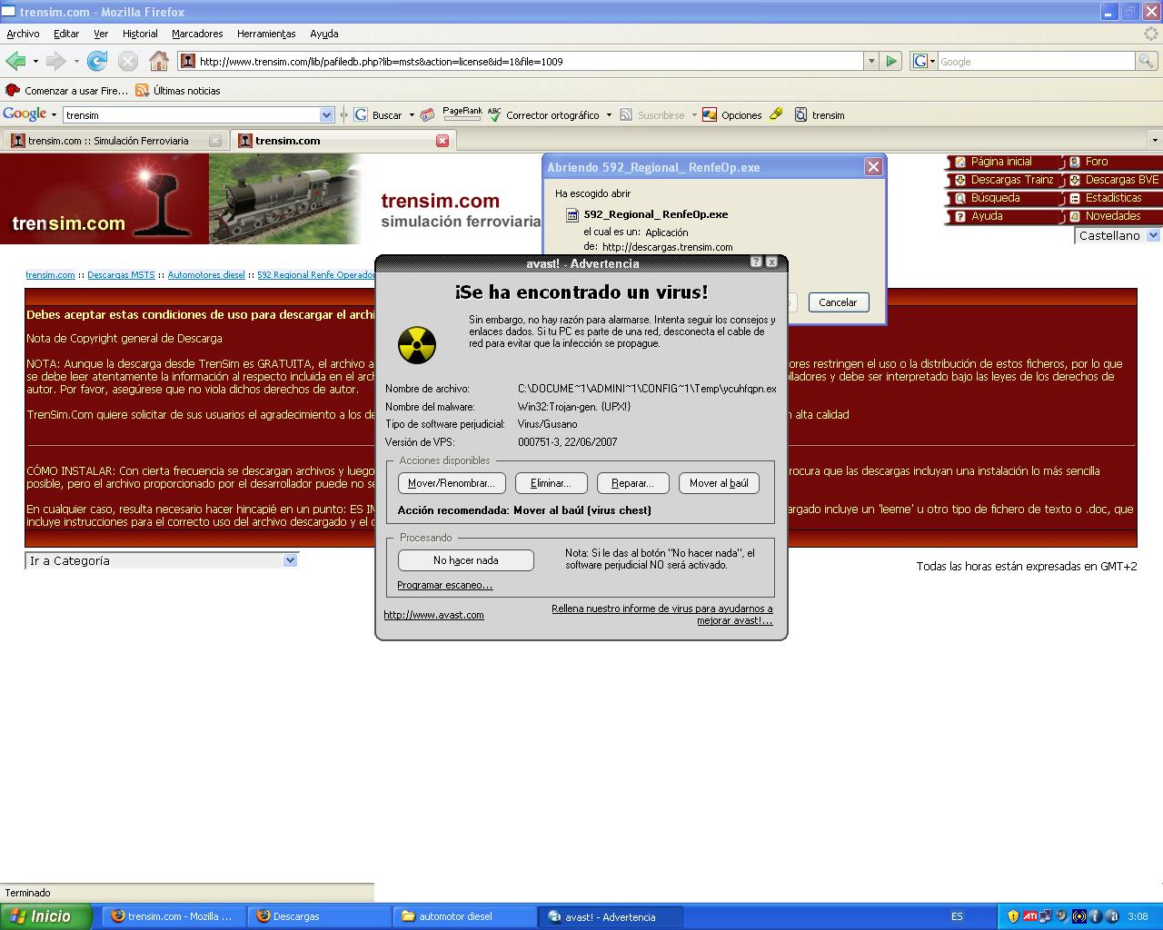
Task: Click the Ayuda question mark icon
Action: [x=959, y=216]
